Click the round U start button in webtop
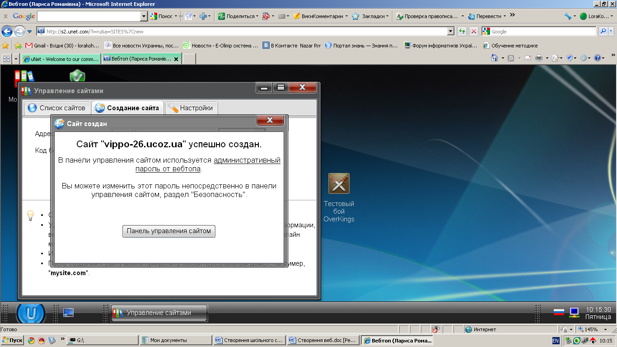 click(x=31, y=313)
